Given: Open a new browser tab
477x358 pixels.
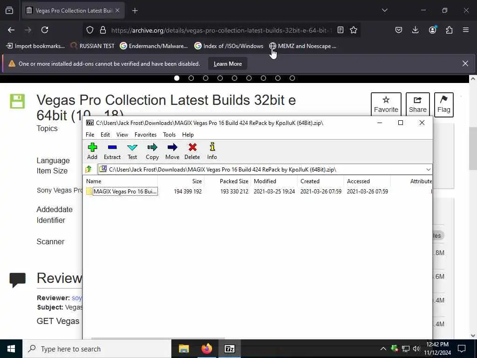Looking at the screenshot, I should [135, 11].
